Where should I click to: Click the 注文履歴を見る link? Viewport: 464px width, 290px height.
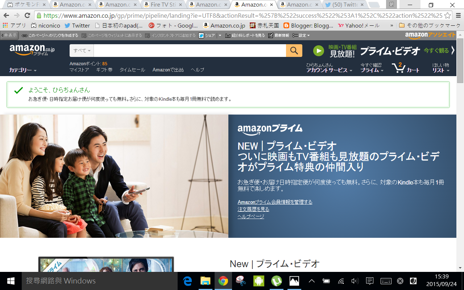coord(253,209)
